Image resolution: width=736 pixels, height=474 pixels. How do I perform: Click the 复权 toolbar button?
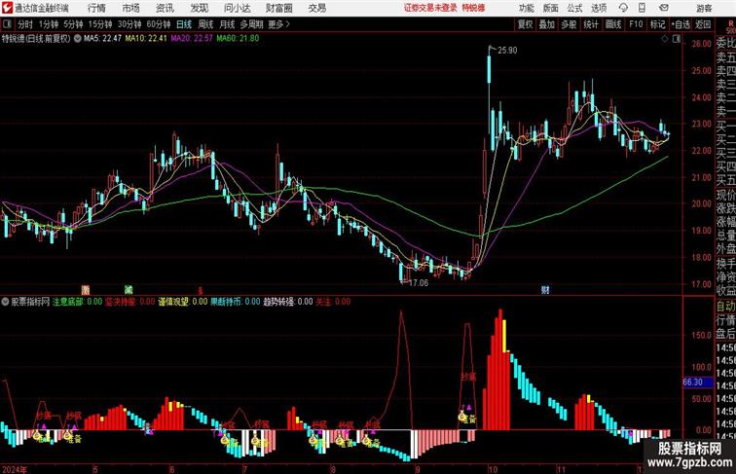pyautogui.click(x=525, y=24)
